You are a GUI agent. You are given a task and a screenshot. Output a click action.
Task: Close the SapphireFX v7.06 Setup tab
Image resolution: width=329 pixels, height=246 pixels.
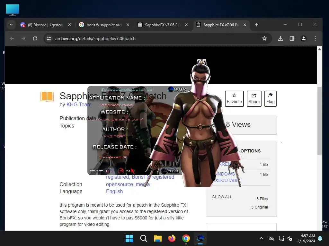[x=186, y=25]
